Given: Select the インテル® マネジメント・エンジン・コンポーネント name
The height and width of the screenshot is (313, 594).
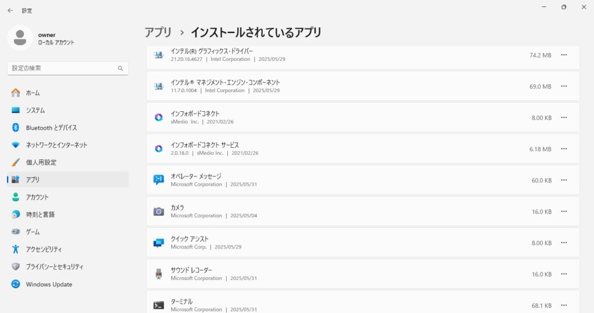Looking at the screenshot, I should [x=226, y=82].
